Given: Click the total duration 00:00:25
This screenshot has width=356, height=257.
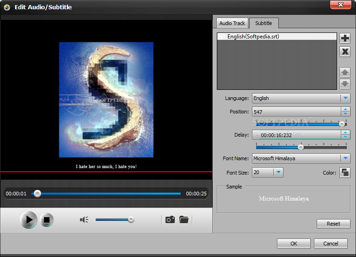Looking at the screenshot, I should [x=196, y=194].
